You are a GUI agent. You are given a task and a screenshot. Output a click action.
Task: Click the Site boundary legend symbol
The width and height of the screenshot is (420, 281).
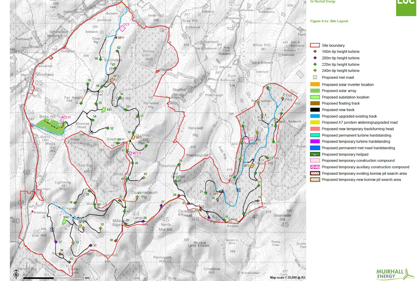(315, 45)
